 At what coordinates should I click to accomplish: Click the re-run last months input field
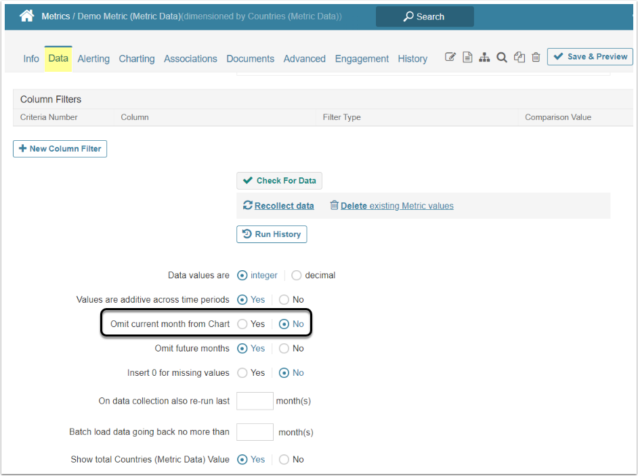coord(255,401)
